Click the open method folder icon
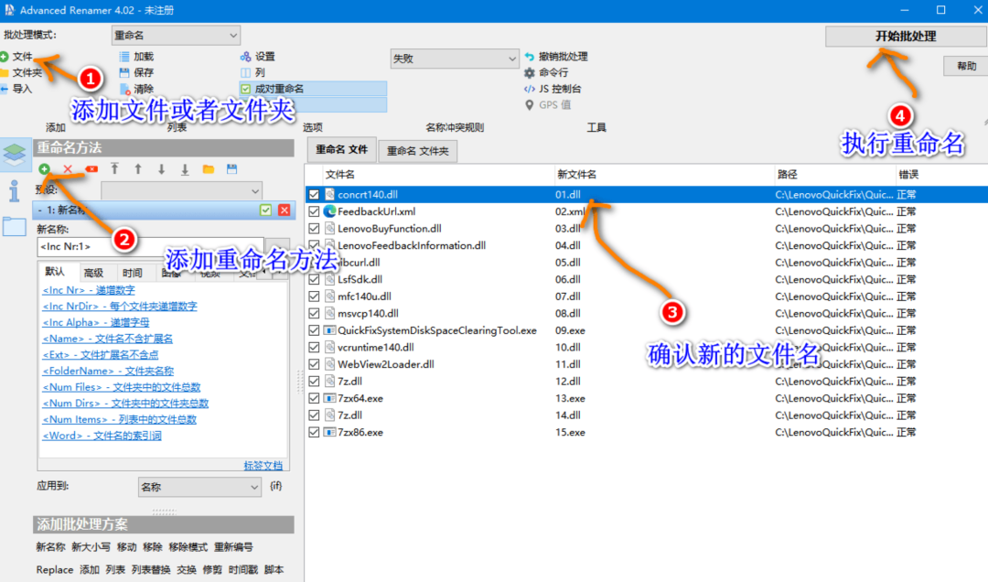 pyautogui.click(x=208, y=169)
